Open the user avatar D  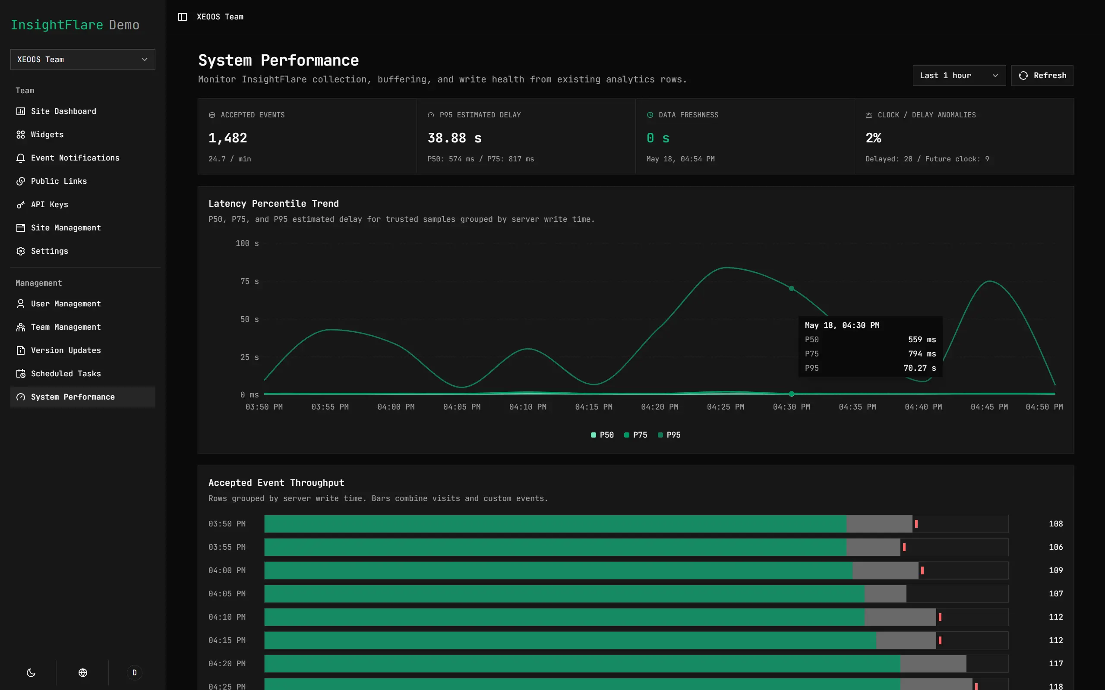(x=134, y=673)
